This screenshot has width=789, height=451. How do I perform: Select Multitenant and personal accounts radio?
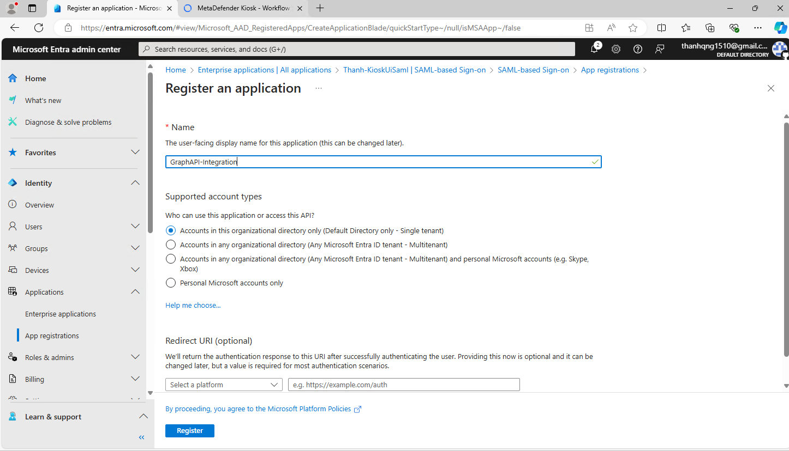click(171, 259)
